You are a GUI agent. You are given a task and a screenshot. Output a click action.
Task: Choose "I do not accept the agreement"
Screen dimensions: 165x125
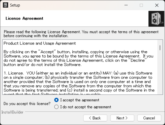tap(56, 107)
